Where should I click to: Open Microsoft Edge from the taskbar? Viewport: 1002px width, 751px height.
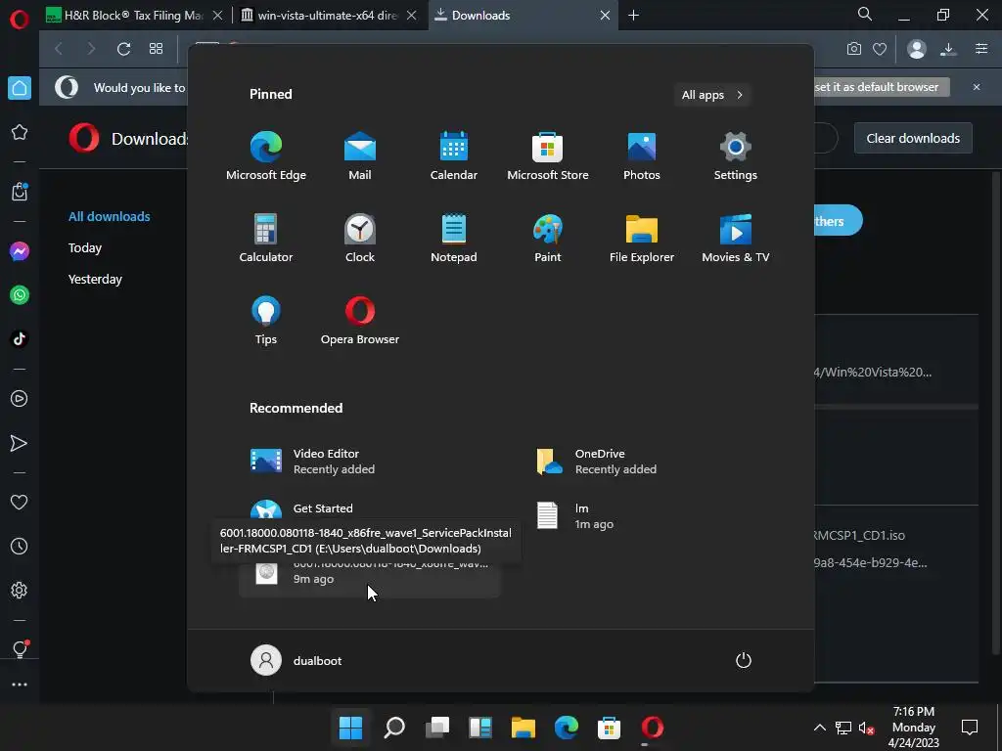[567, 728]
